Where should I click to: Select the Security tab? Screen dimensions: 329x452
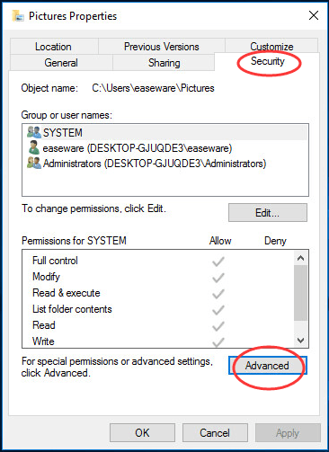pos(267,61)
